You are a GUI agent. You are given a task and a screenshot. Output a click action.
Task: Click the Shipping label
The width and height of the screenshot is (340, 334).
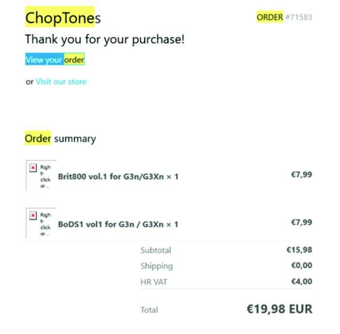click(x=156, y=266)
